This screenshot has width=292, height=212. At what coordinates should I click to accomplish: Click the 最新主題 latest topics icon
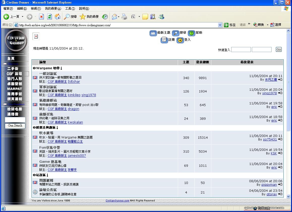153,33
